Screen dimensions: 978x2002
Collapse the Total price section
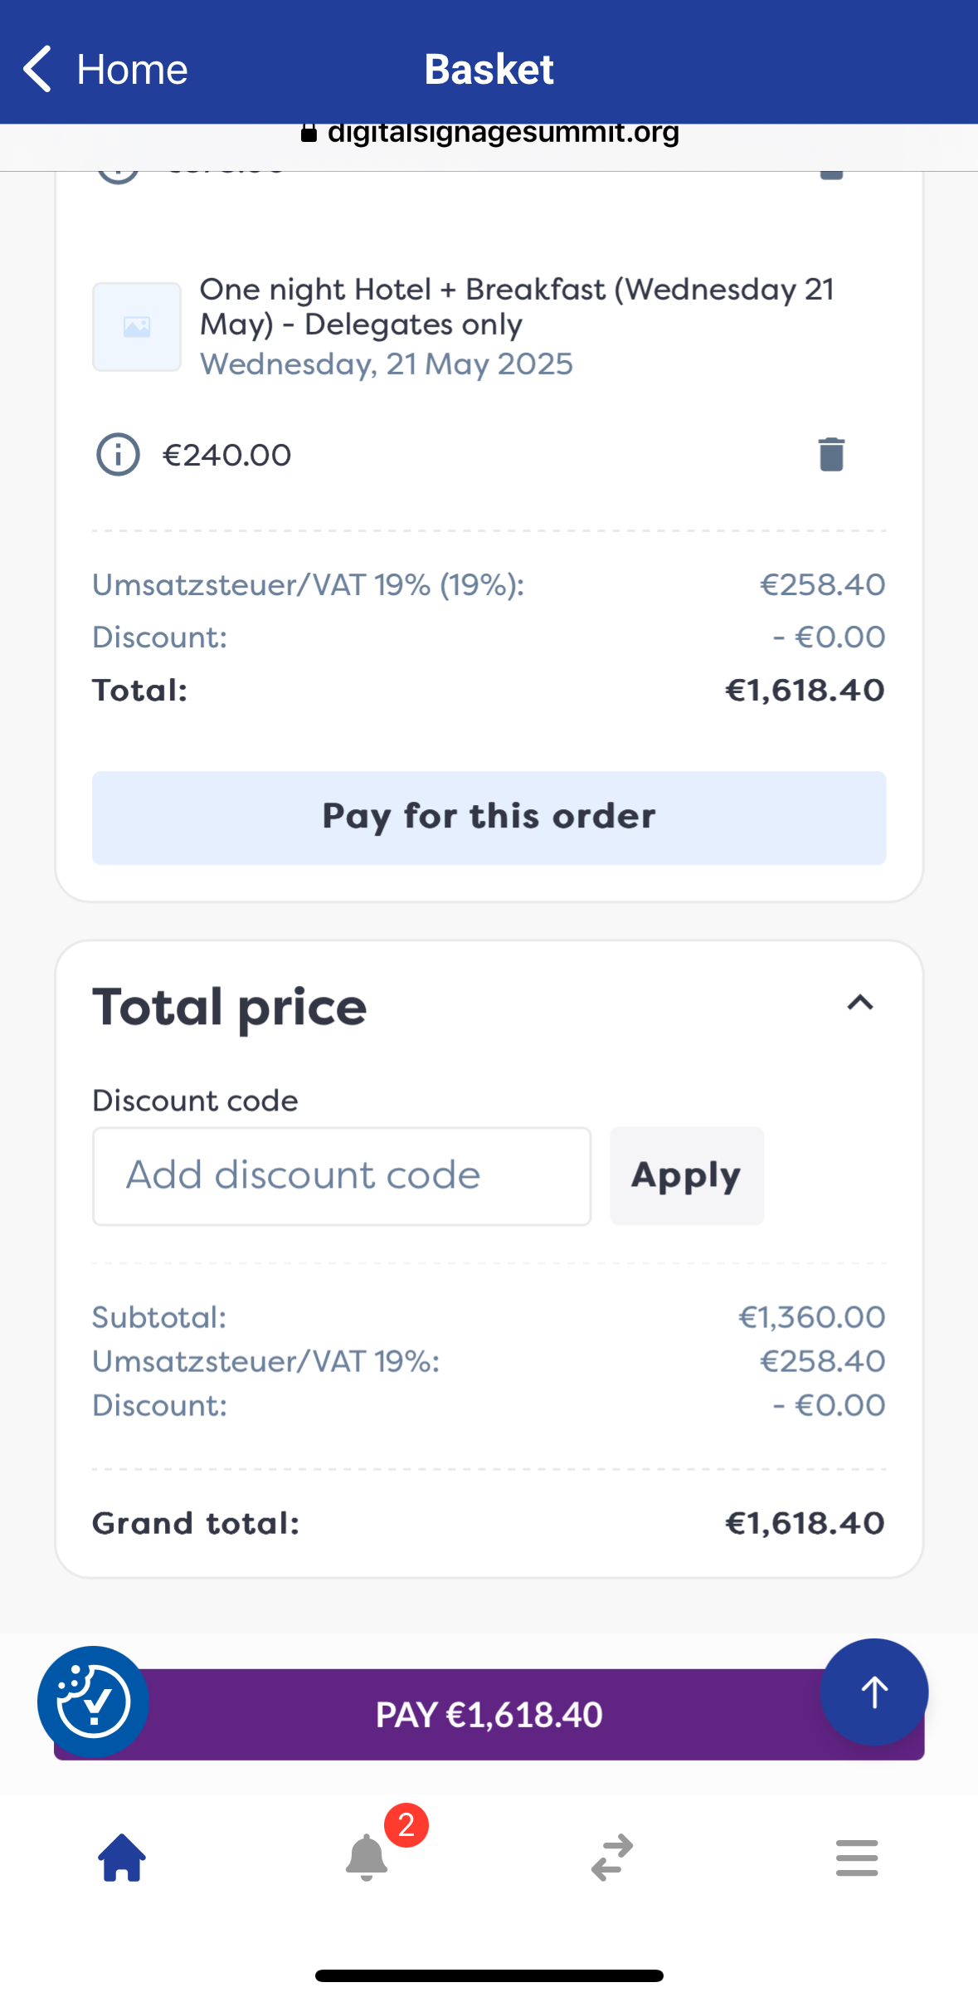tap(860, 1003)
